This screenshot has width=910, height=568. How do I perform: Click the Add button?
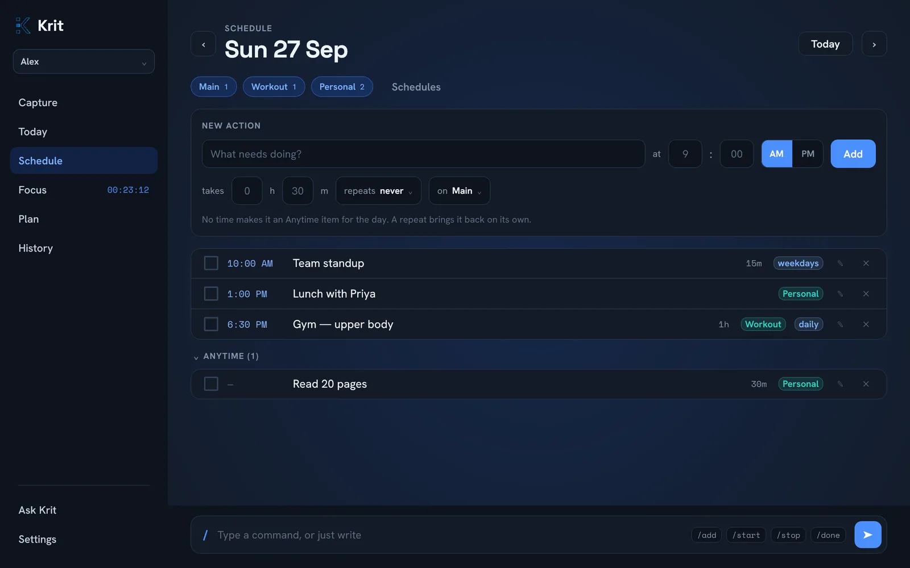853,154
